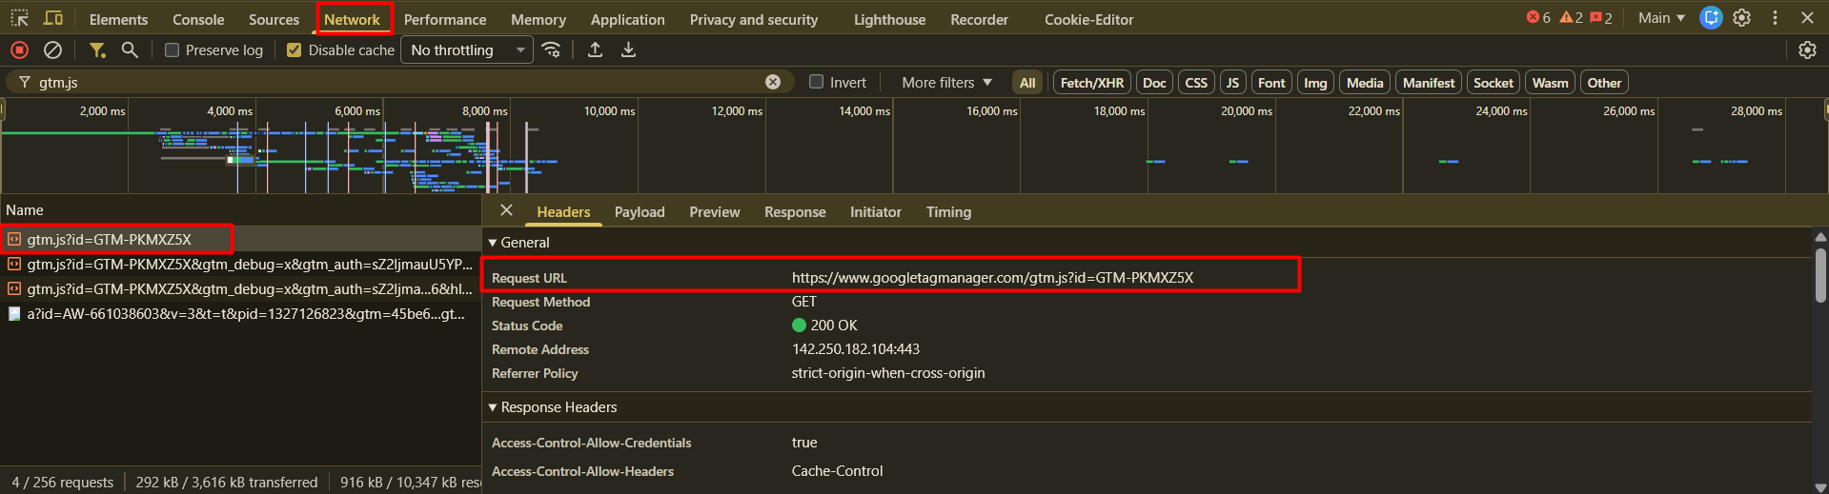Open the Timing tab

948,212
